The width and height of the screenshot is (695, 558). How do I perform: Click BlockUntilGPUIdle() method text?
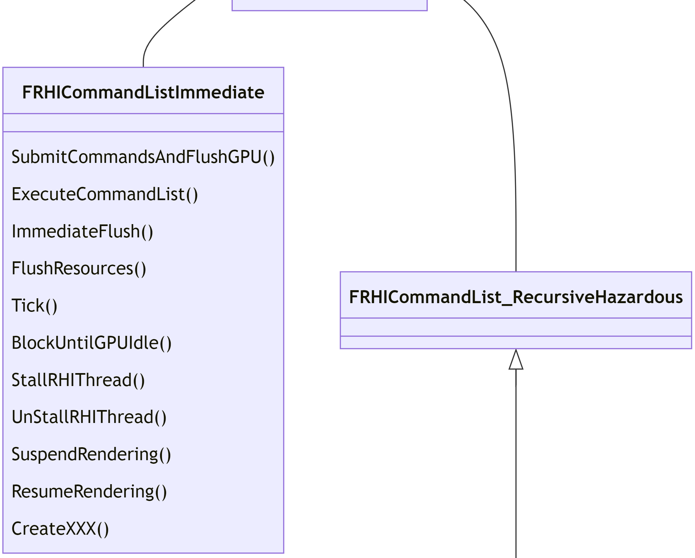(x=91, y=343)
